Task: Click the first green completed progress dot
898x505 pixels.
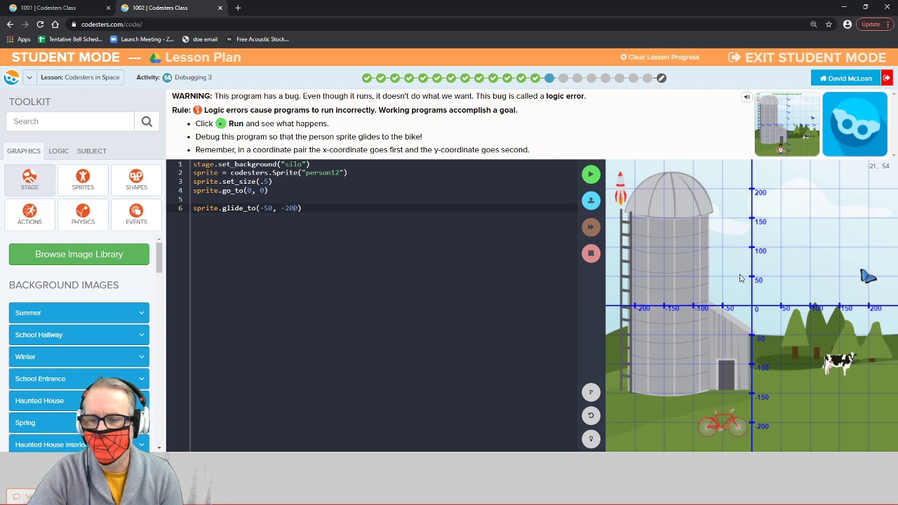Action: pyautogui.click(x=367, y=78)
